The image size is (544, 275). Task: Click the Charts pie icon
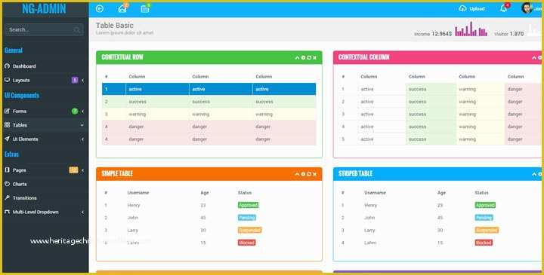point(8,184)
